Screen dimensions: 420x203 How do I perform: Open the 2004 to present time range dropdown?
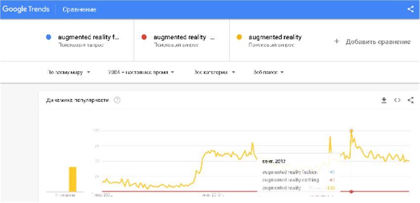click(141, 72)
